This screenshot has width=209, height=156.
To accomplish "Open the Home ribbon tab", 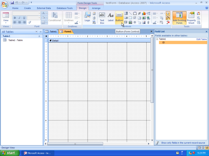I will point(15,8).
